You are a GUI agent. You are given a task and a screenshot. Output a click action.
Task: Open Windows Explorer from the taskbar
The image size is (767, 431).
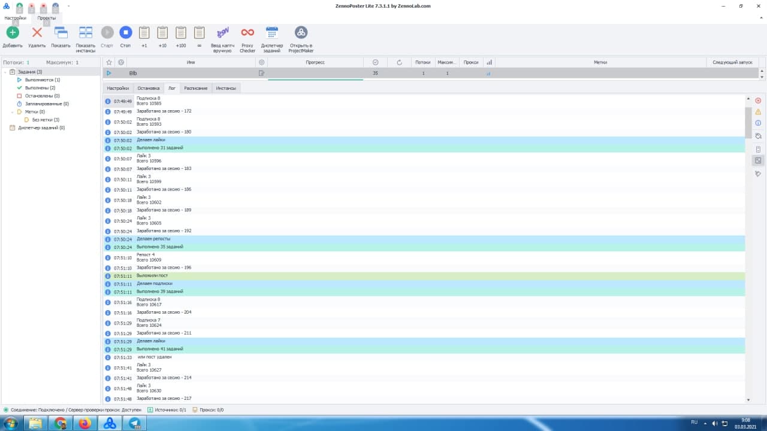[35, 423]
